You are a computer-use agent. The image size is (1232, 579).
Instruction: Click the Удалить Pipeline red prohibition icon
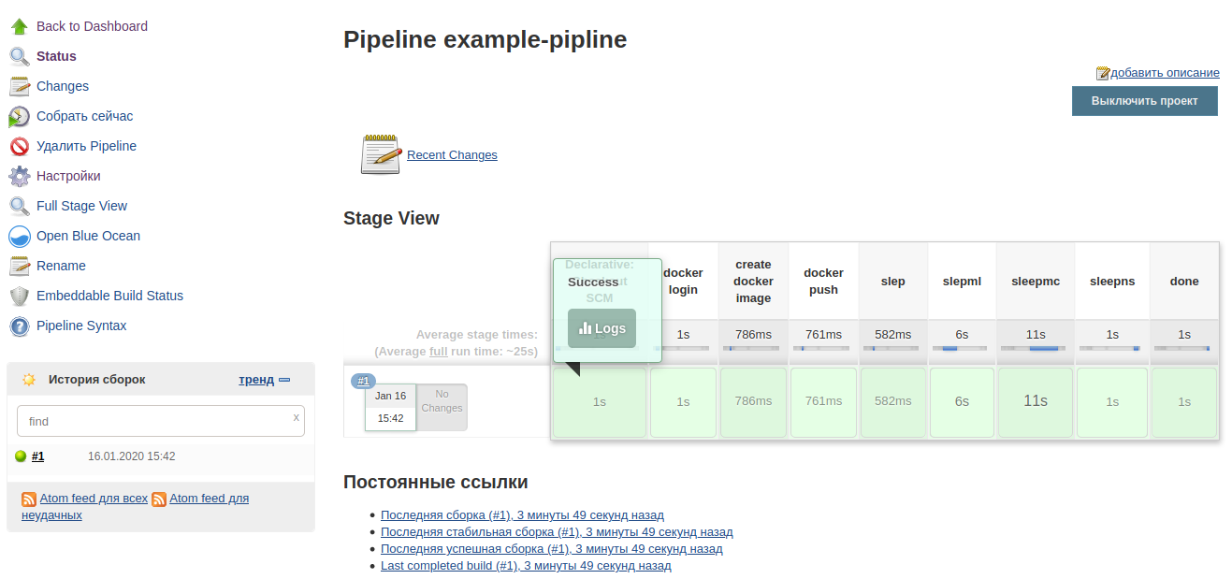tap(19, 147)
